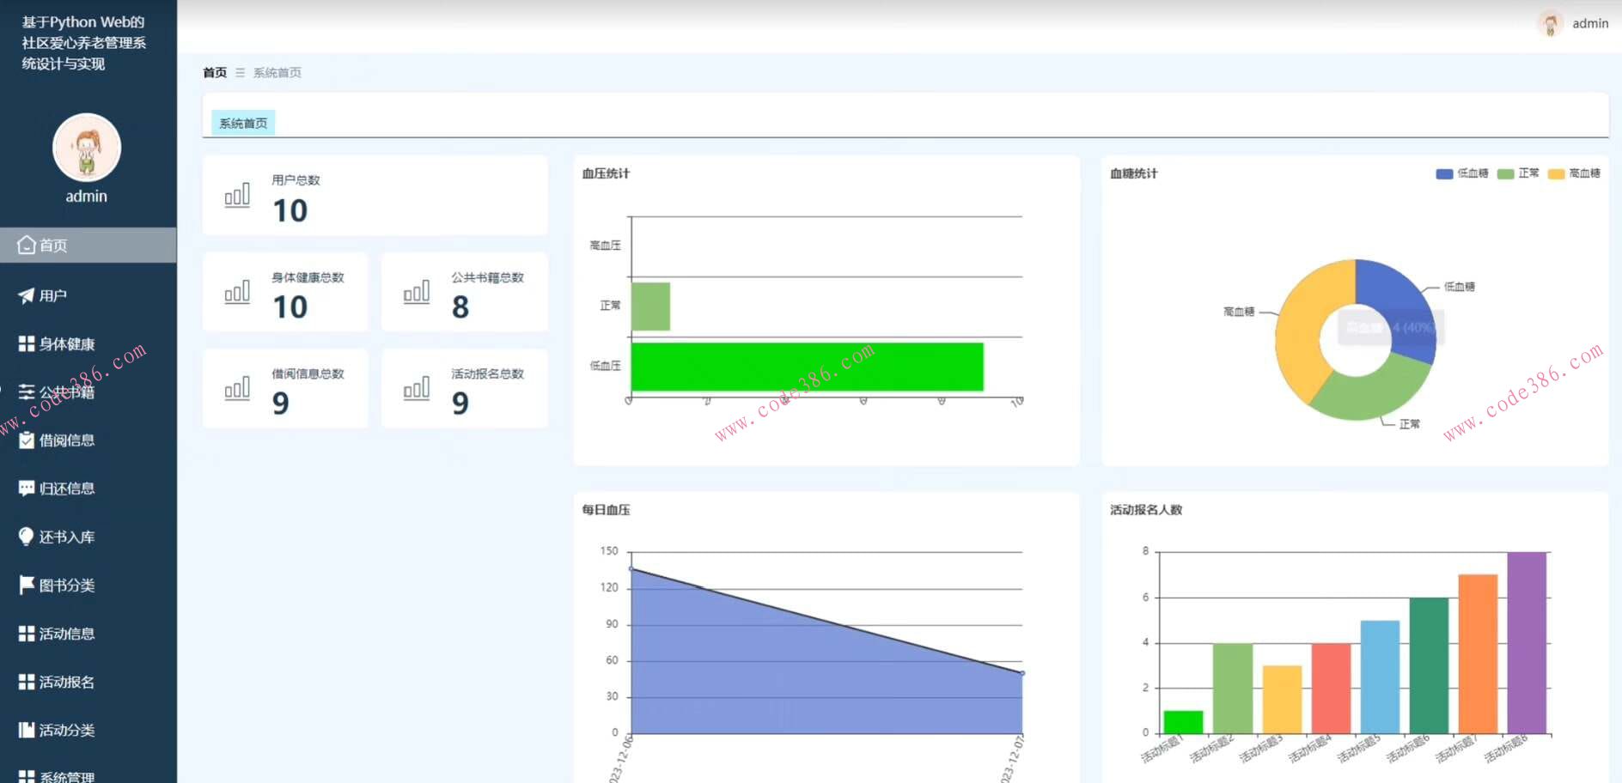Switch to the 系统首页 tab
Image resolution: width=1622 pixels, height=783 pixels.
coord(243,124)
